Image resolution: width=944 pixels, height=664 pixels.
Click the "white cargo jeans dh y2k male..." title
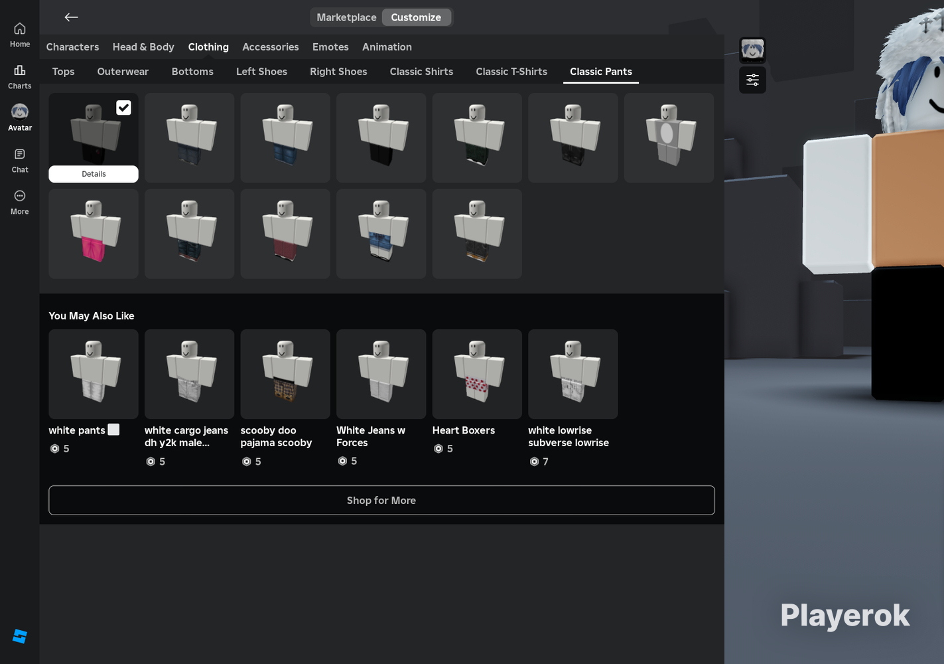[186, 437]
